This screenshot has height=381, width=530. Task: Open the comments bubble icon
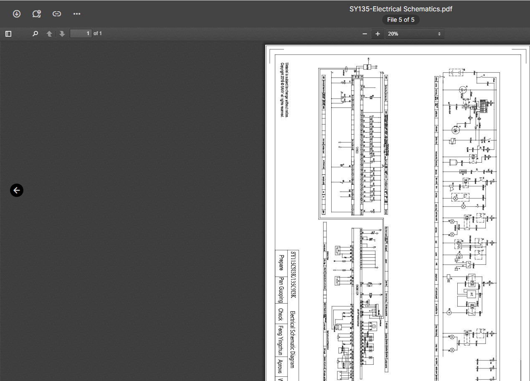pyautogui.click(x=37, y=14)
